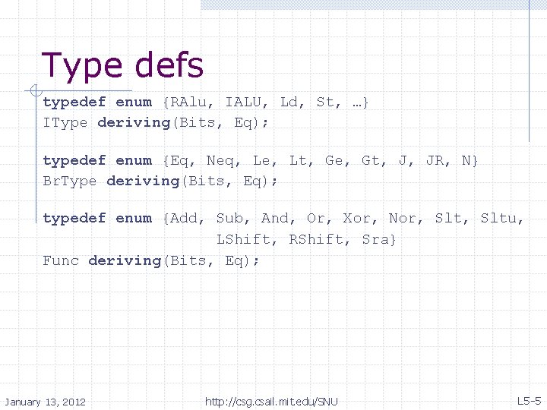The height and width of the screenshot is (410, 547).
Task: Click the RAlu enum value
Action: pyautogui.click(x=188, y=102)
